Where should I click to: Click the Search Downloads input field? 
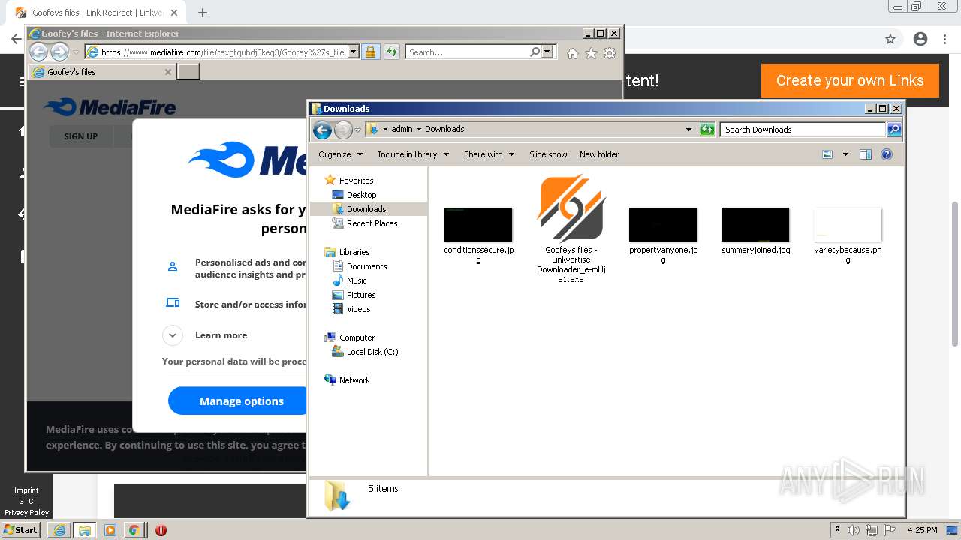pos(802,130)
